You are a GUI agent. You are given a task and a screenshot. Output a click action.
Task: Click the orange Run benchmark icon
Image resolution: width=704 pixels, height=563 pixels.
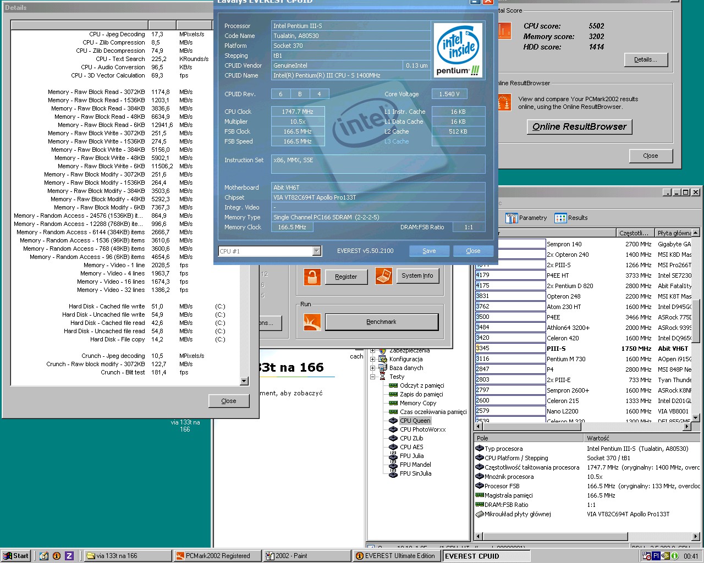tap(312, 322)
